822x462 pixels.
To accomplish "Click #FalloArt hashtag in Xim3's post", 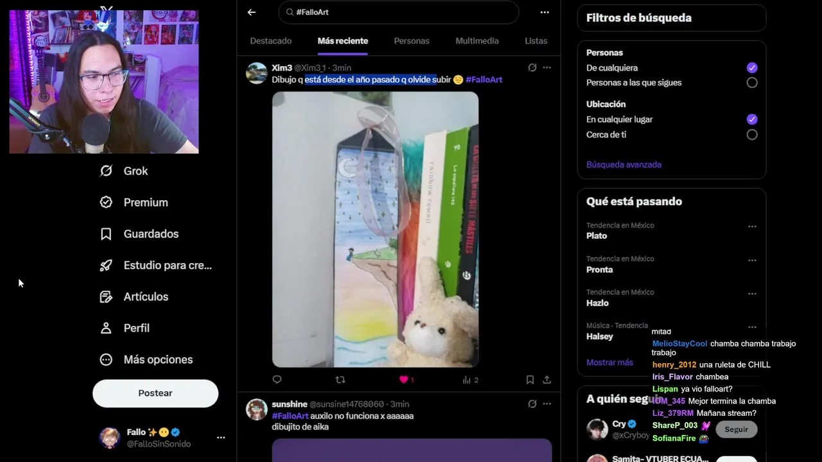I will tap(484, 80).
